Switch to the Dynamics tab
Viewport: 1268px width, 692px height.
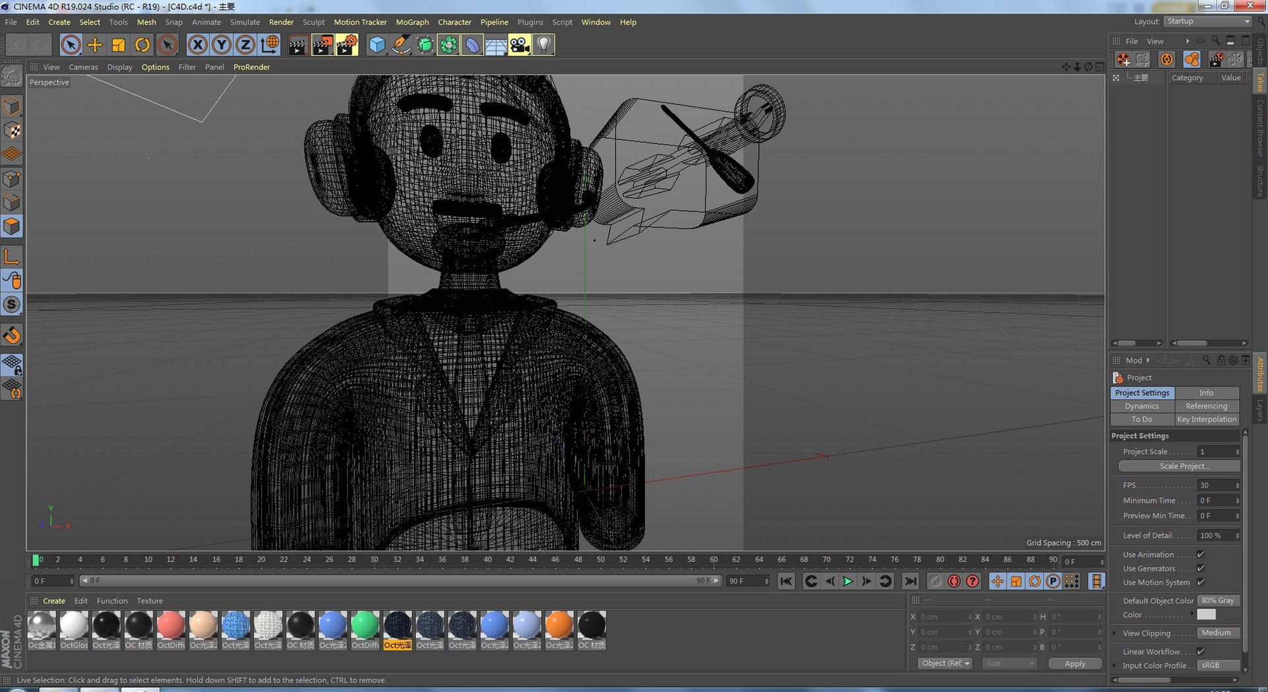(x=1142, y=406)
